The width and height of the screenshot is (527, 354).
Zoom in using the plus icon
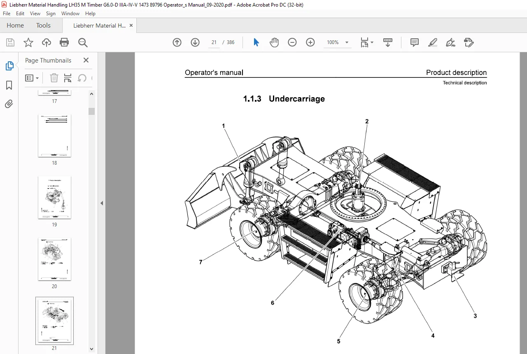[310, 42]
